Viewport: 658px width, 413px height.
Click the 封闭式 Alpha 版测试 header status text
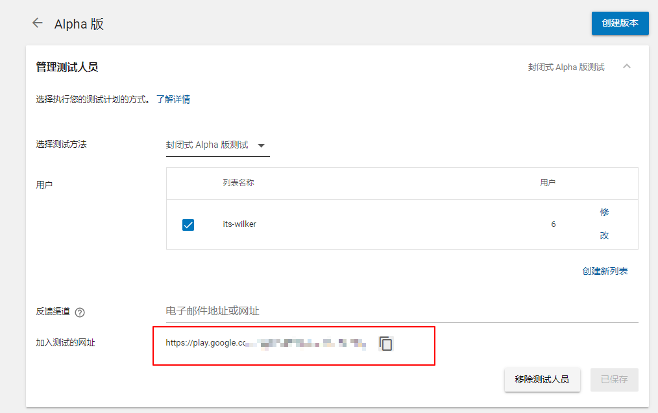(x=566, y=67)
